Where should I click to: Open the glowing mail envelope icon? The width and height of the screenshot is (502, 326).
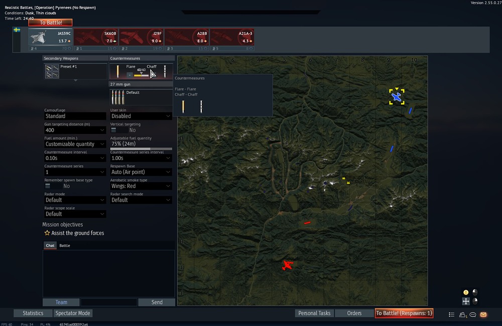coord(483,314)
